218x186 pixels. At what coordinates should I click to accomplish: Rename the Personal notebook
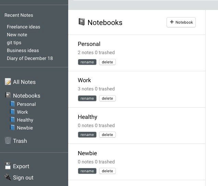point(87,62)
